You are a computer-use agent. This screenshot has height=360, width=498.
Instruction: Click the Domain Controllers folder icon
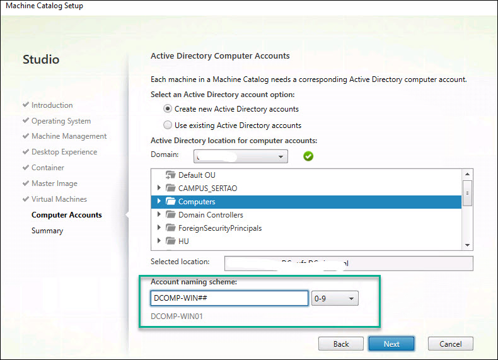pos(170,215)
